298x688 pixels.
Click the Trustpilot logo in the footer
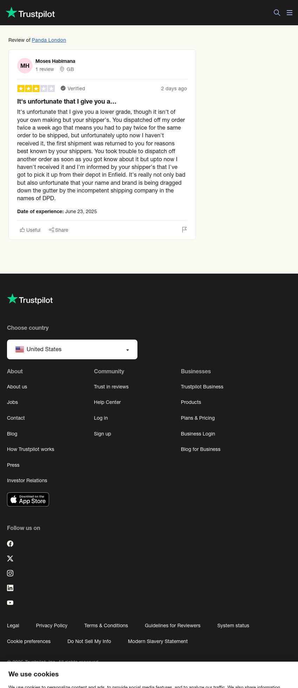[30, 299]
